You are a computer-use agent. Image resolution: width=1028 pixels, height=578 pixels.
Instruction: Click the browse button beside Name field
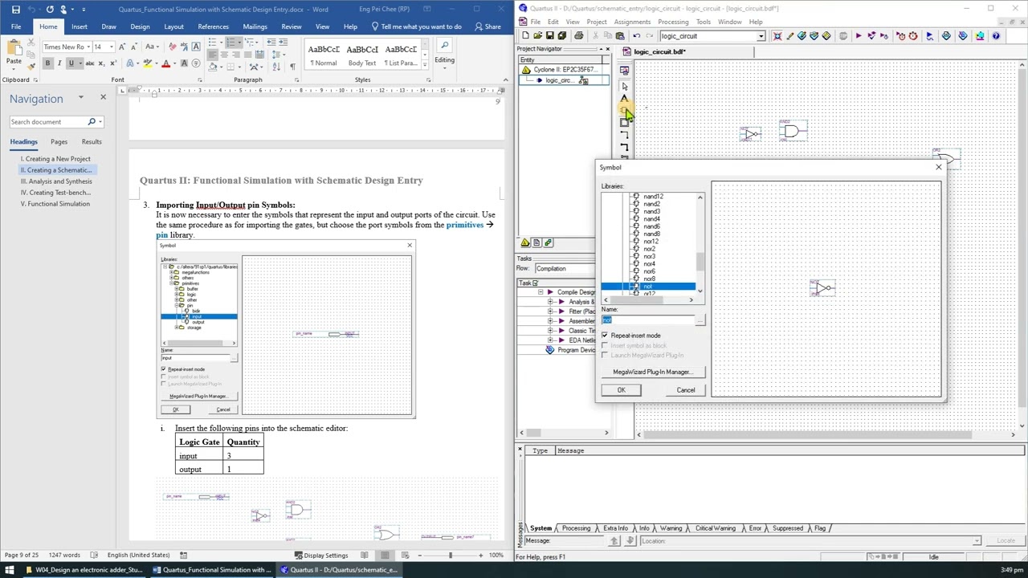(x=700, y=320)
